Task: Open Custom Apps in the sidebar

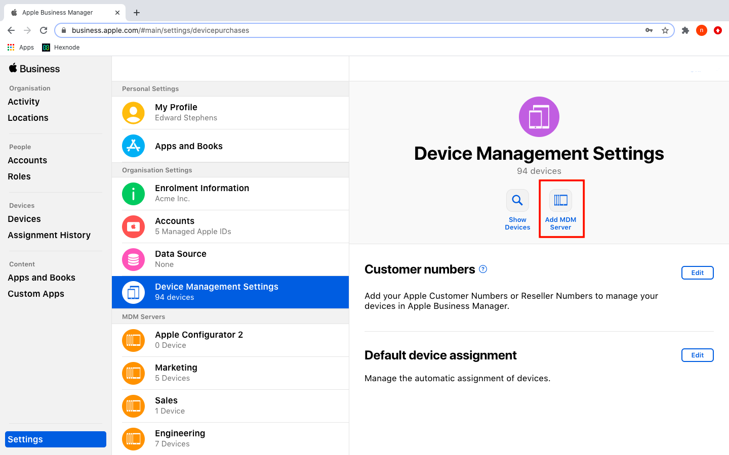Action: pyautogui.click(x=36, y=294)
